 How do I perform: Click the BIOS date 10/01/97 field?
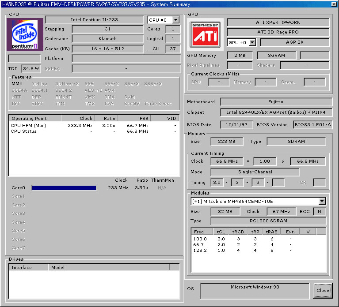[x=236, y=125]
